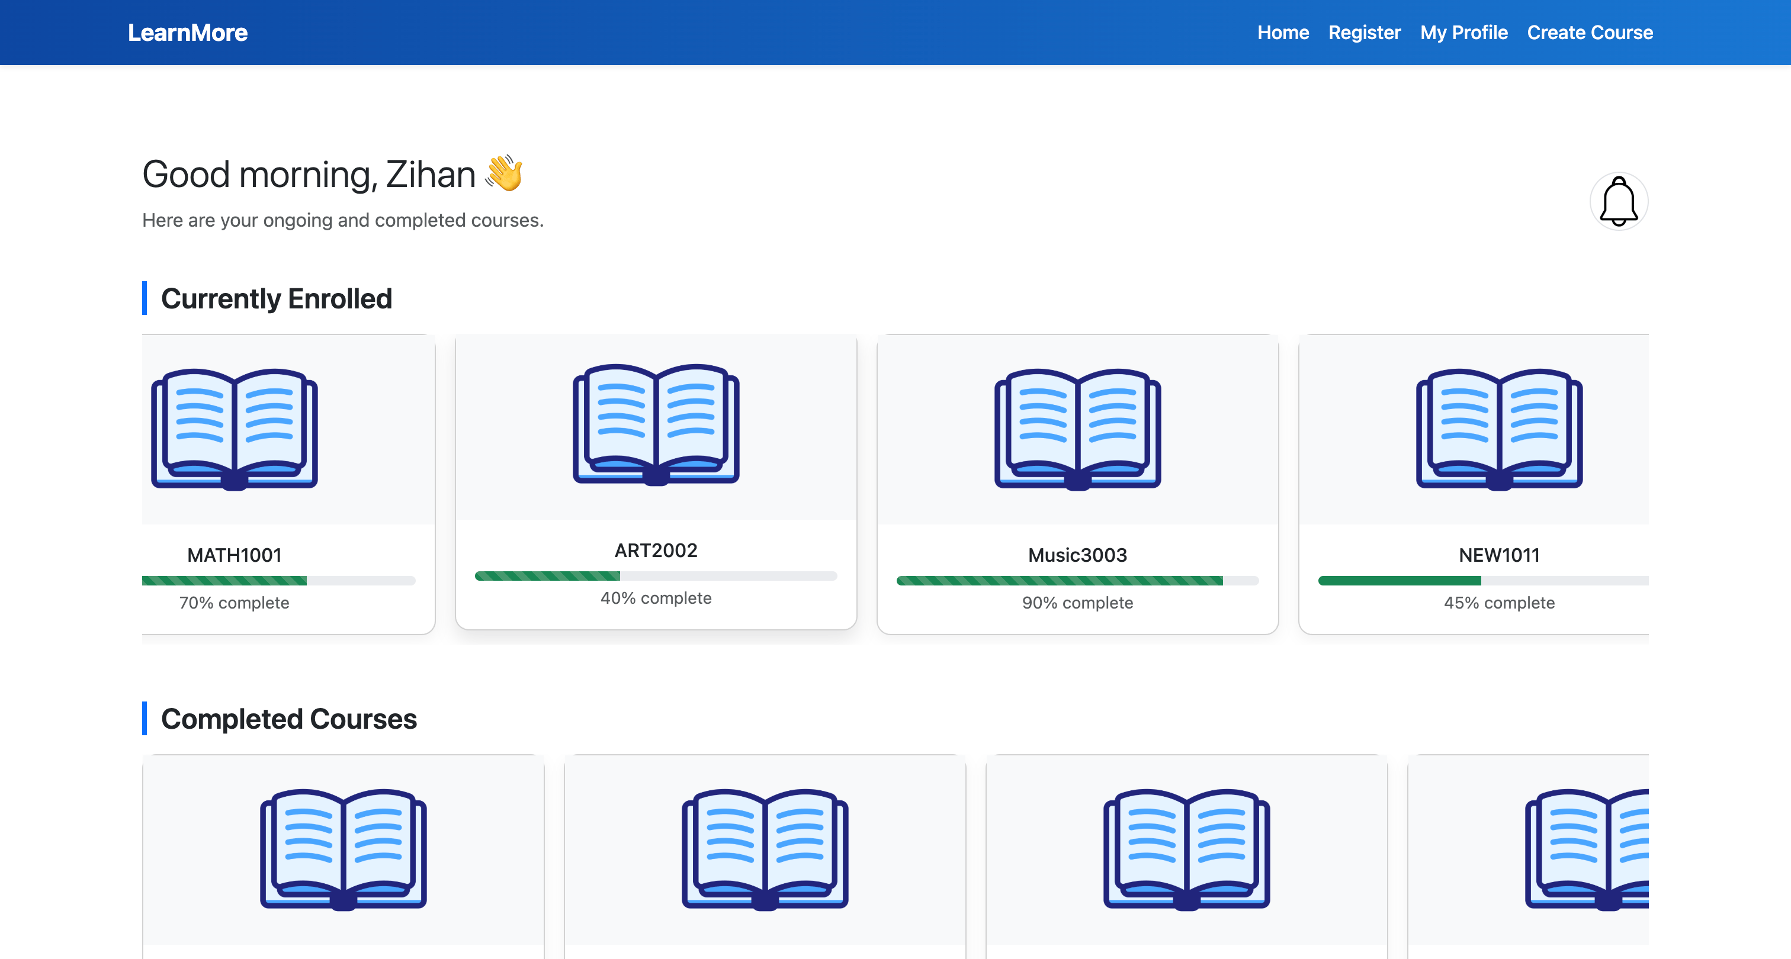
Task: Click the LearnMore brand logo
Action: pyautogui.click(x=187, y=33)
